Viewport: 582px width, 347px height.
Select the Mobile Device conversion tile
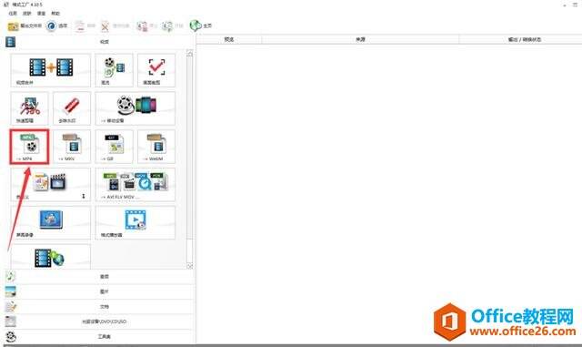(135, 108)
